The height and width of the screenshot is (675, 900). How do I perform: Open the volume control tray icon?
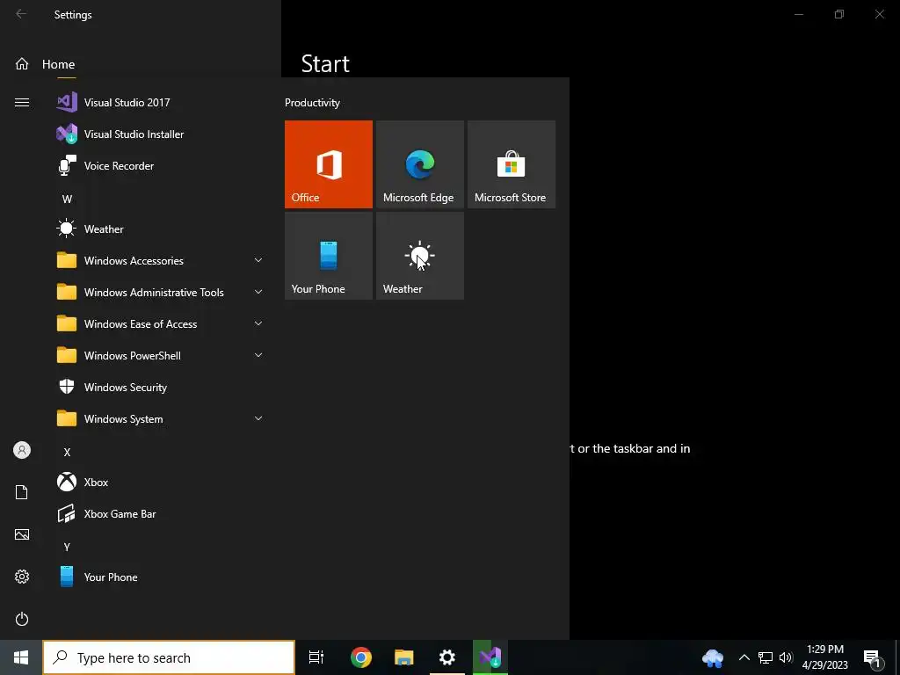point(786,657)
